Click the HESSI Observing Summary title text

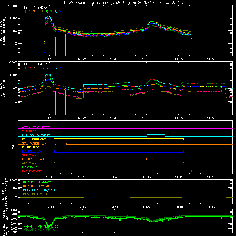[x=125, y=2]
